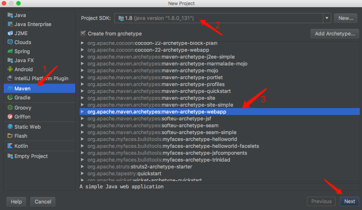Click the Cancel button
This screenshot has height=210, width=362.
43,202
